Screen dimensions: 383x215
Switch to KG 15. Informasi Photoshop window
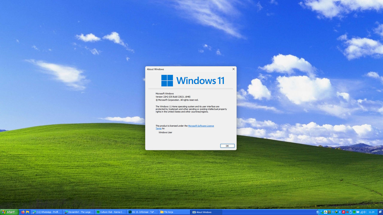[x=142, y=212]
